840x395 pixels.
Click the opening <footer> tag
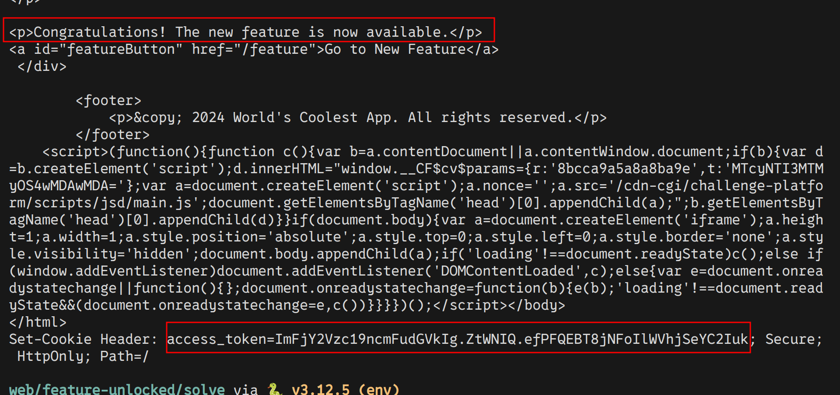[x=108, y=101]
